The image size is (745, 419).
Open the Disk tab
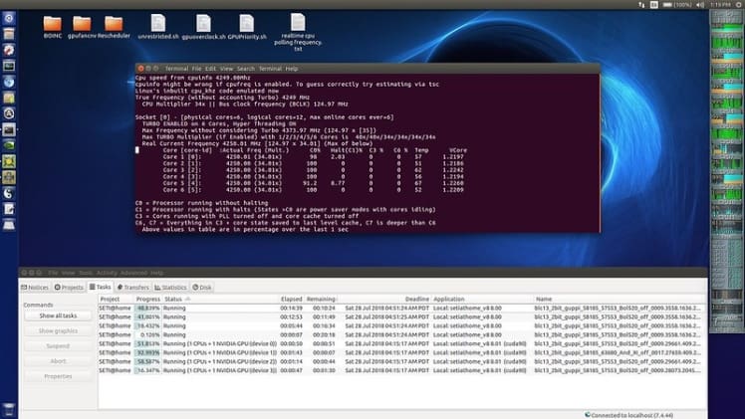[204, 288]
